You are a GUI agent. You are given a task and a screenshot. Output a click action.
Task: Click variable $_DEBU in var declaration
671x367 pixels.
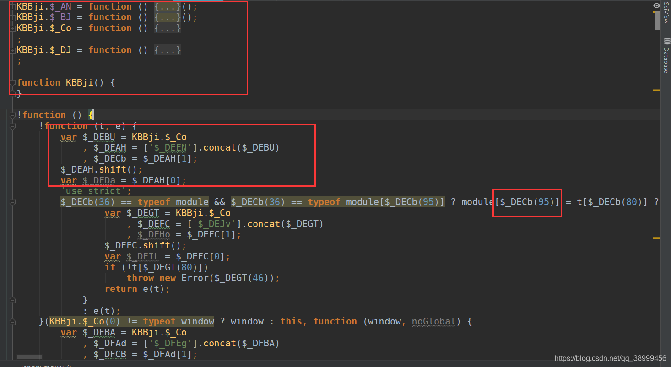[x=98, y=137]
